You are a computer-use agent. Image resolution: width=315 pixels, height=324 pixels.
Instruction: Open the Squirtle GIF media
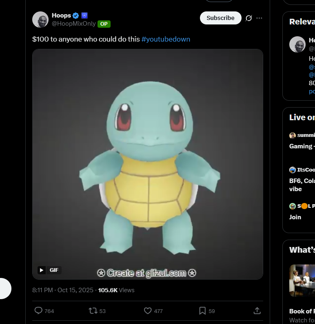tap(148, 164)
